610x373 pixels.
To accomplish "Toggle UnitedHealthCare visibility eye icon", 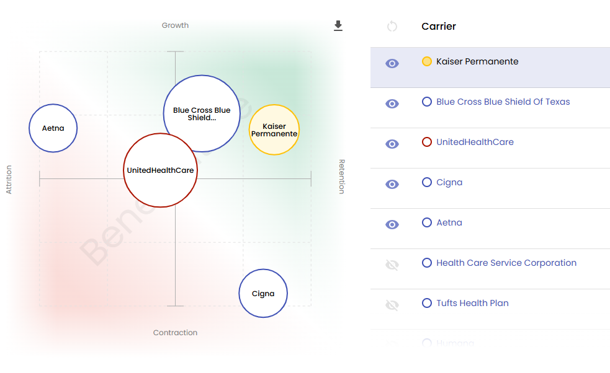I will pyautogui.click(x=392, y=144).
